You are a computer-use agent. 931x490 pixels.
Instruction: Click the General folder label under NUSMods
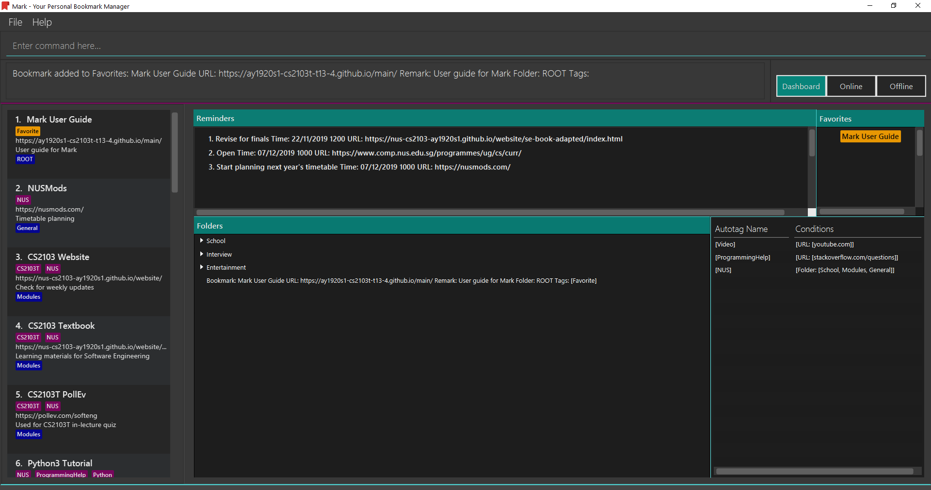pyautogui.click(x=27, y=228)
